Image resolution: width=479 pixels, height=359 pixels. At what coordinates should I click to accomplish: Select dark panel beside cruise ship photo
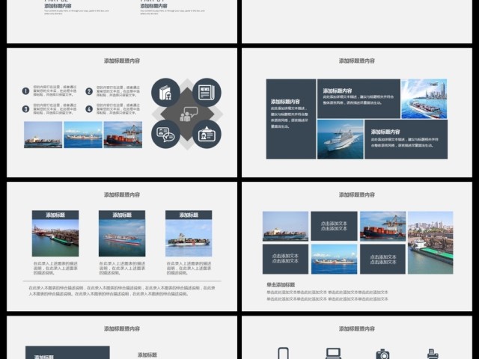[x=406, y=139]
